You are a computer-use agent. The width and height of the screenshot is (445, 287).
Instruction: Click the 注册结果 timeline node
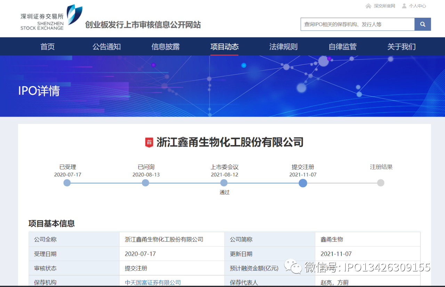point(381,183)
